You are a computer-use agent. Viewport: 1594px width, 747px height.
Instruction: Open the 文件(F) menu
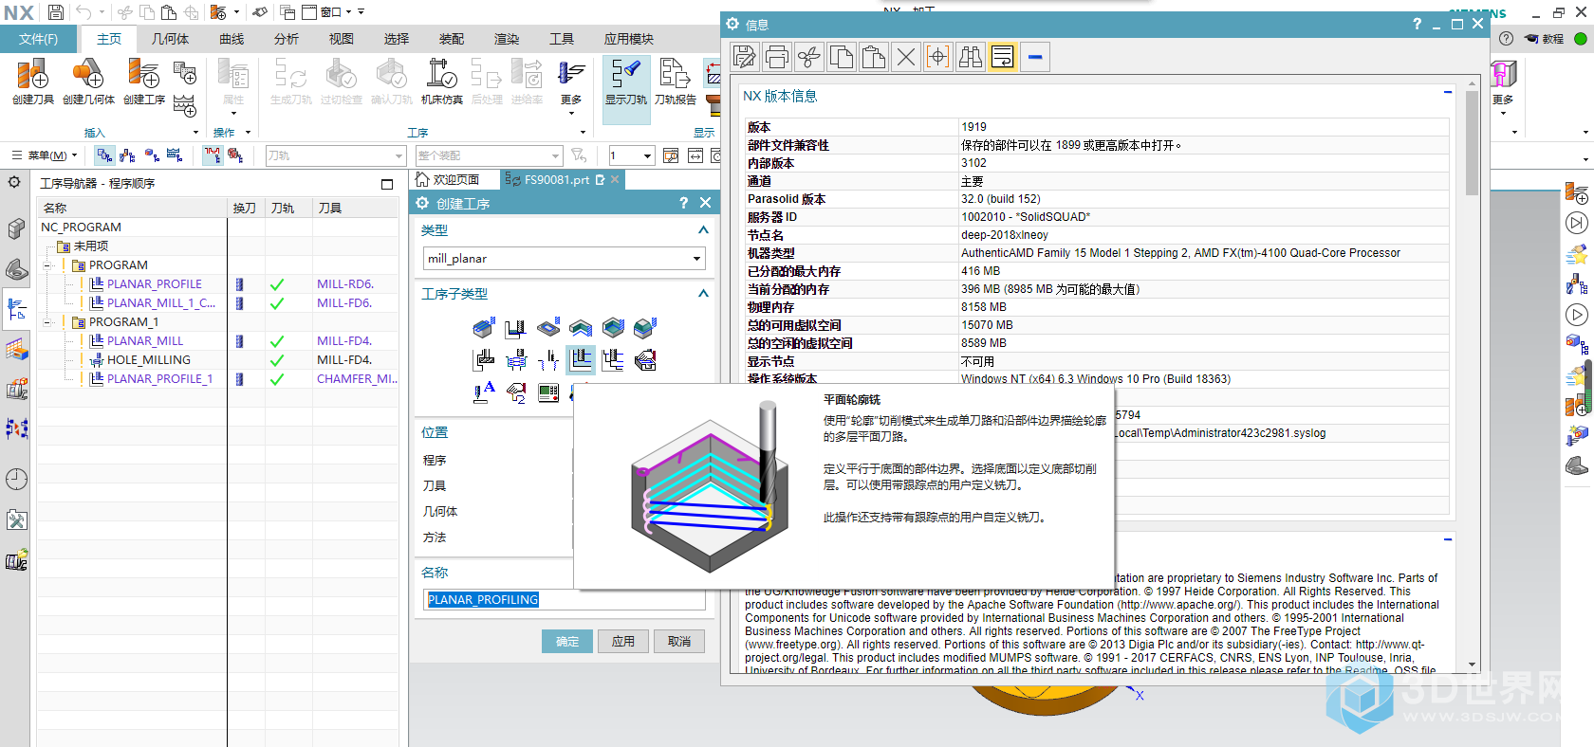(x=38, y=39)
